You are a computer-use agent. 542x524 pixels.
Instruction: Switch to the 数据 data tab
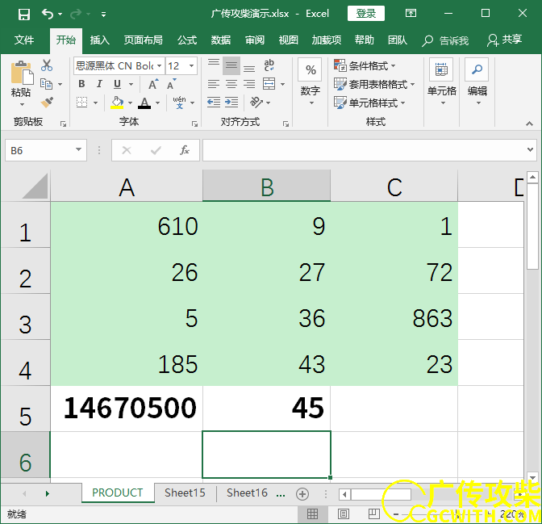pyautogui.click(x=221, y=40)
